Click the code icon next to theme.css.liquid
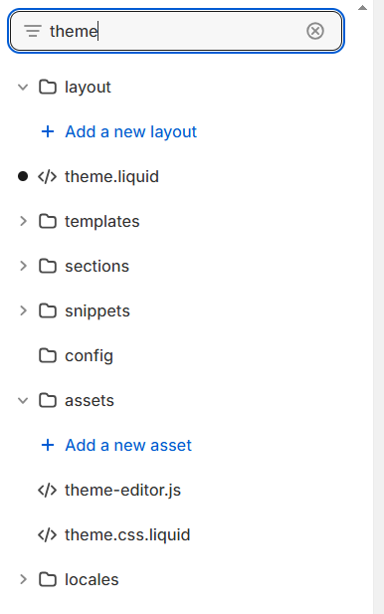Screen dimensions: 384x614 pos(48,535)
